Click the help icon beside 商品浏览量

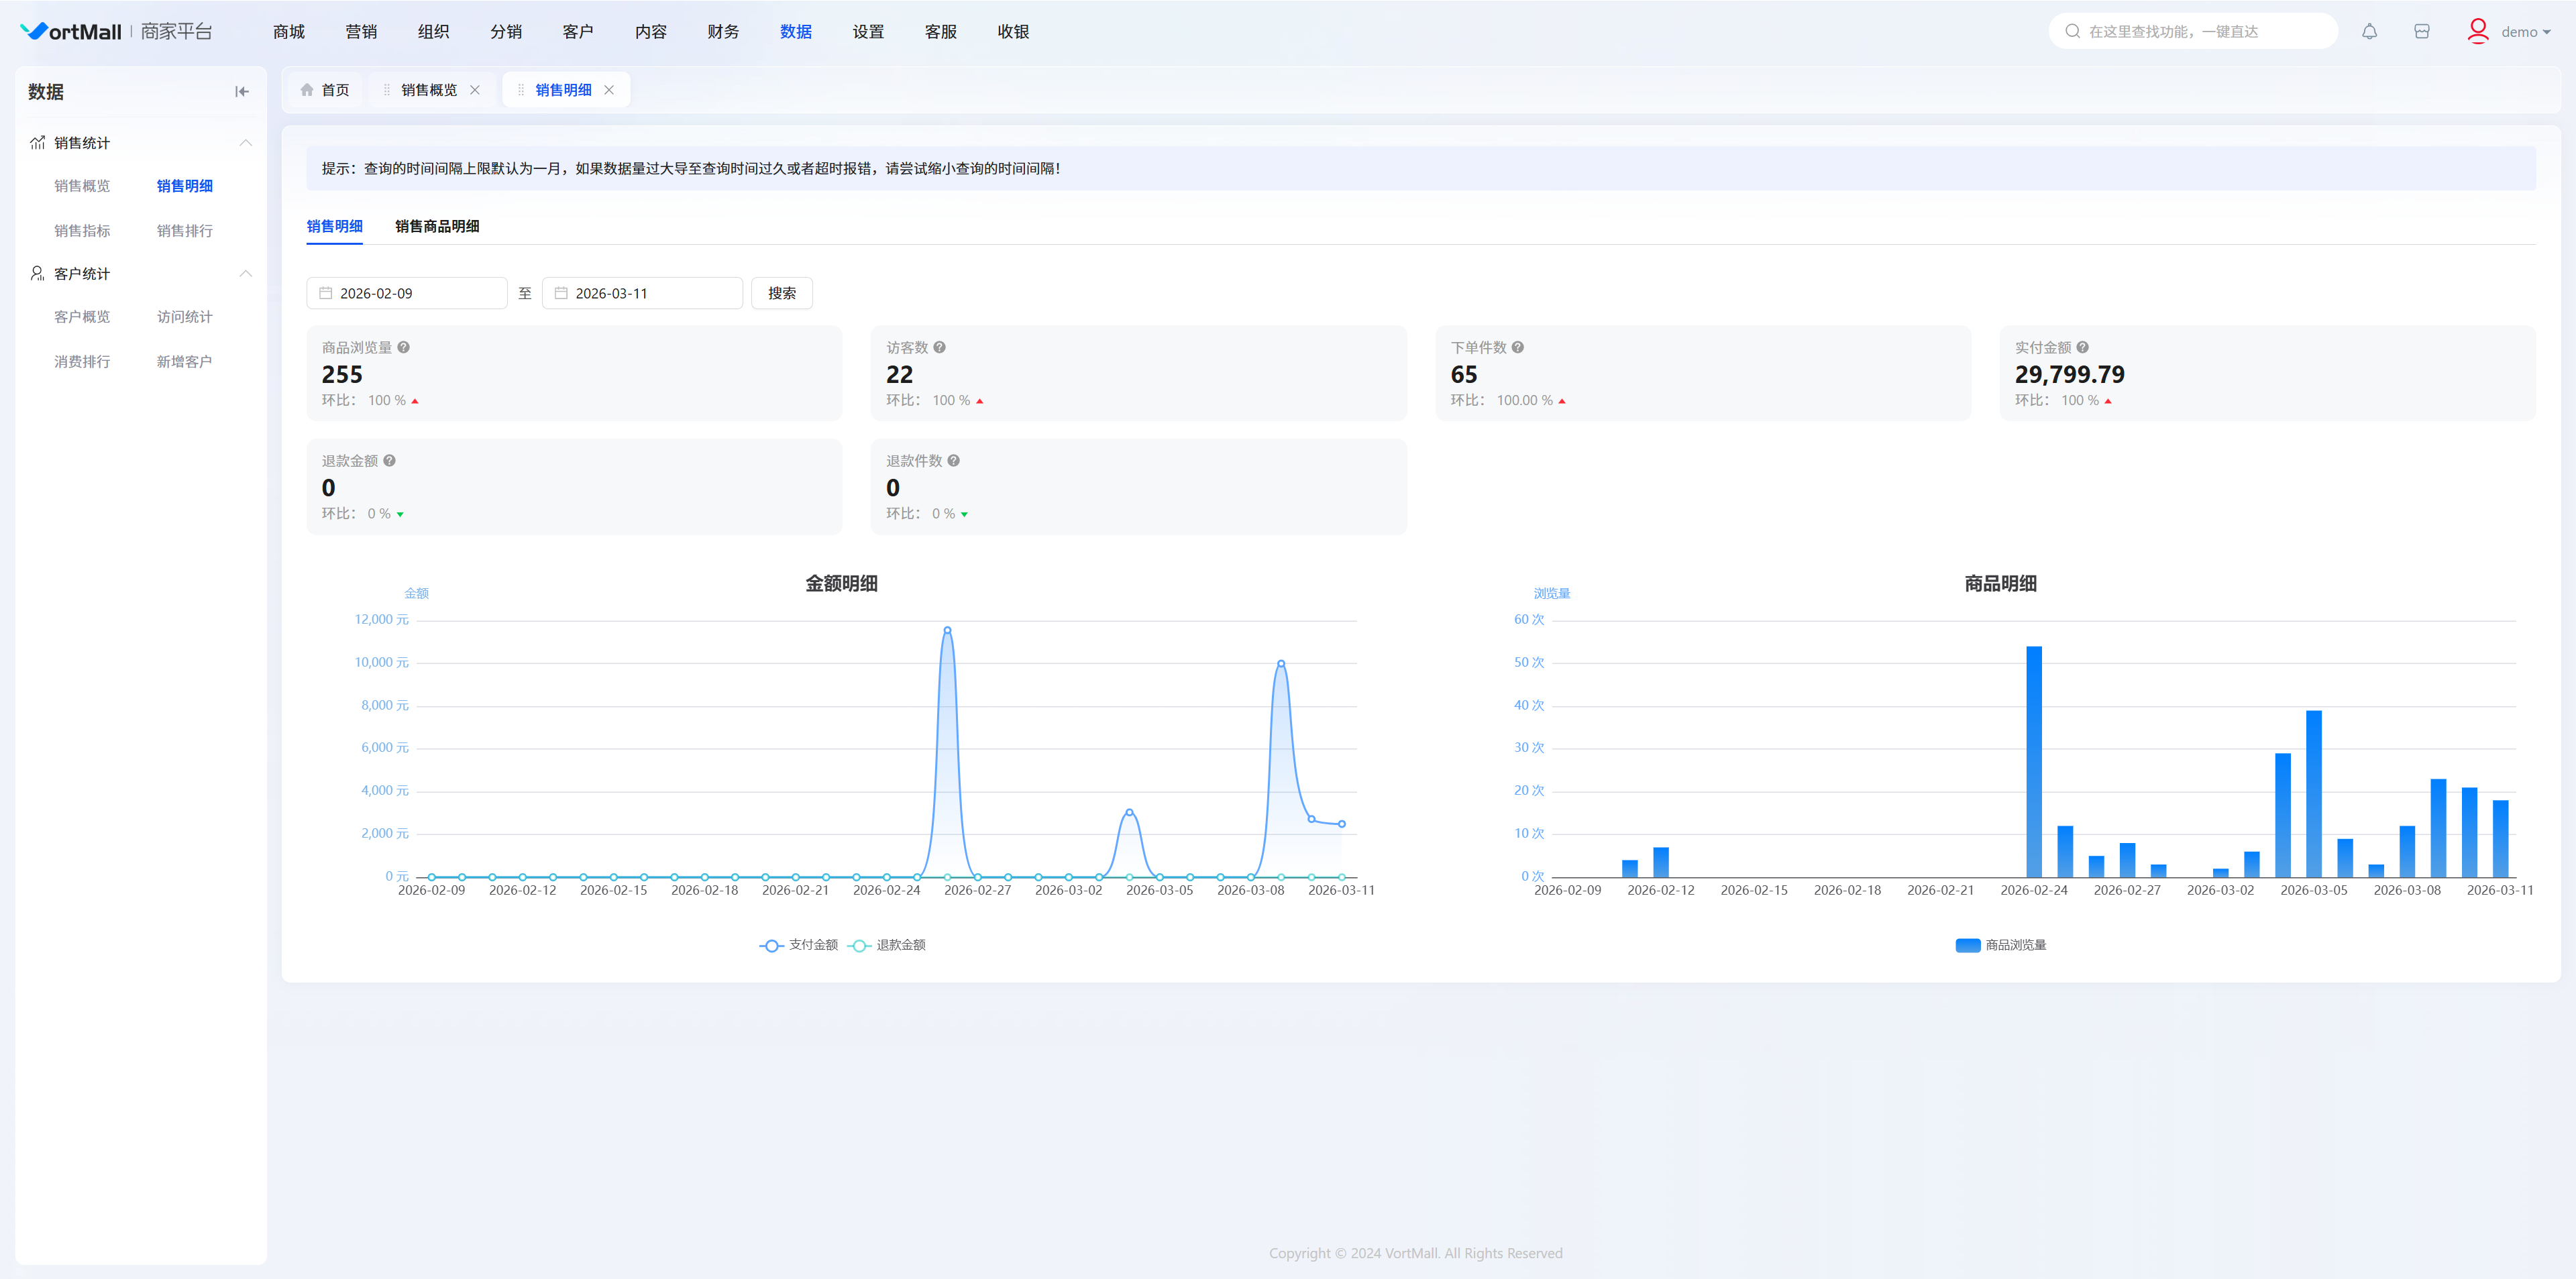pos(403,347)
